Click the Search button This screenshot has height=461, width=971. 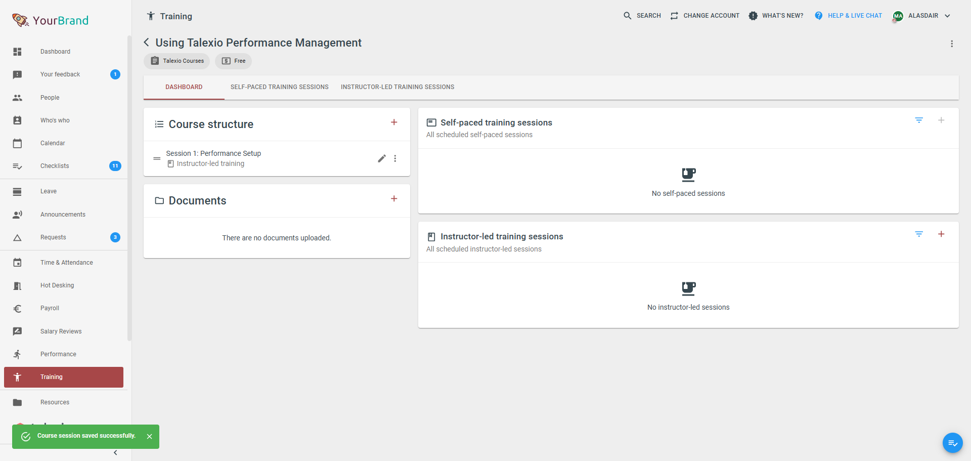point(642,16)
